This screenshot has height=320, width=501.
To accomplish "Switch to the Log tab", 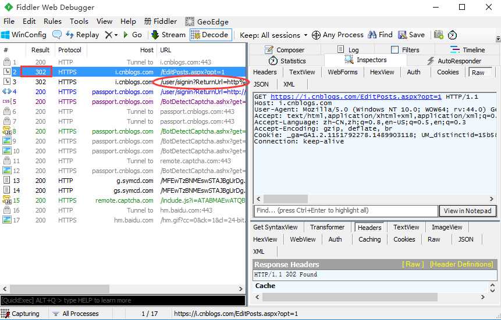I will (x=348, y=50).
